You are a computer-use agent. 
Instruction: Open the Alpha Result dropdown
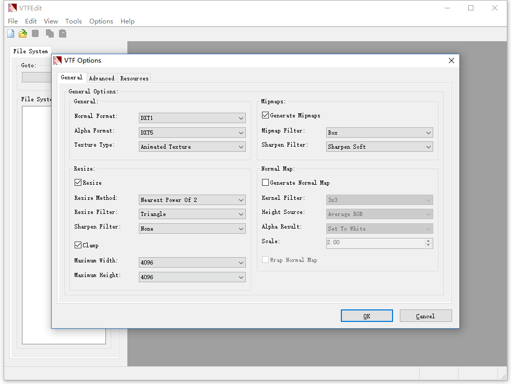pos(379,229)
